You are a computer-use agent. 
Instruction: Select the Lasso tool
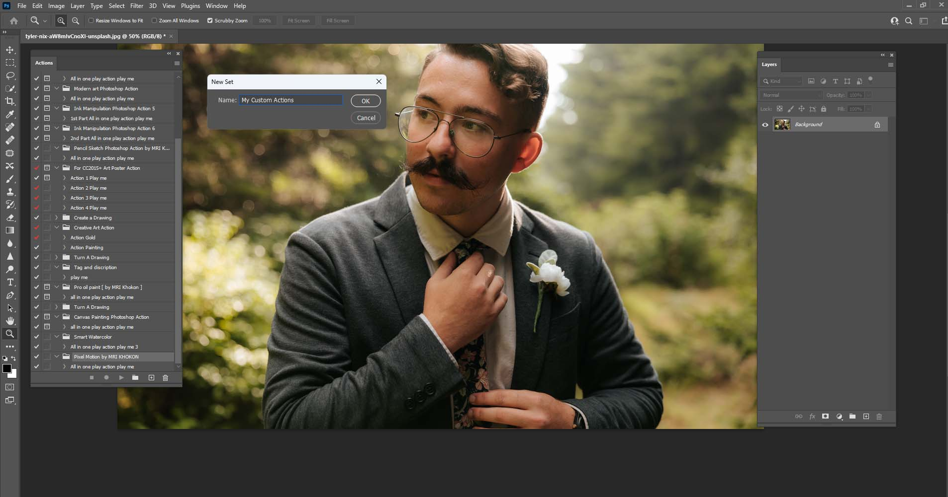[x=10, y=76]
